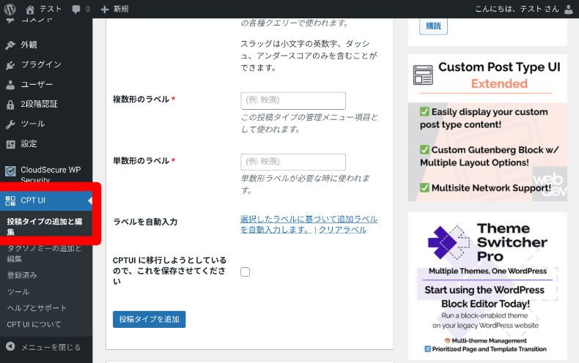The image size is (579, 363).
Task: Open the user avatar icon
Action: point(569,10)
